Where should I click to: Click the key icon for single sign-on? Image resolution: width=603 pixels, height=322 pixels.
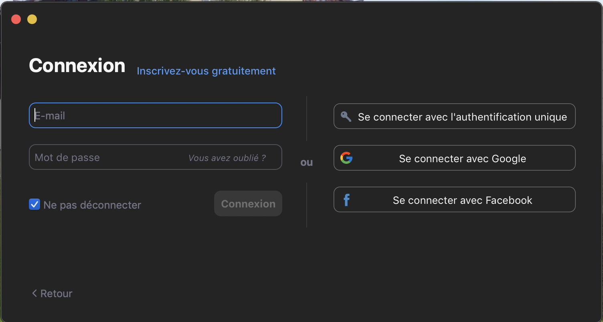[346, 117]
